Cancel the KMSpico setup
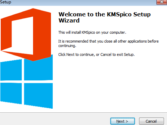This screenshot has width=167, height=125. pyautogui.click(x=151, y=121)
